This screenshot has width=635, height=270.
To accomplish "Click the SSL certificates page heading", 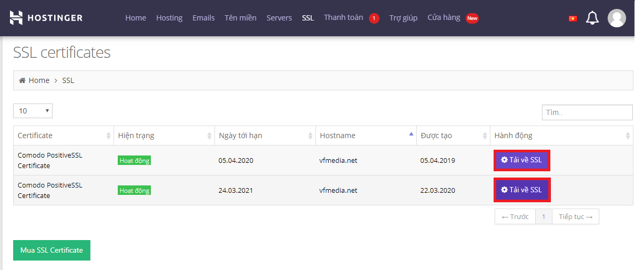I will [x=62, y=53].
